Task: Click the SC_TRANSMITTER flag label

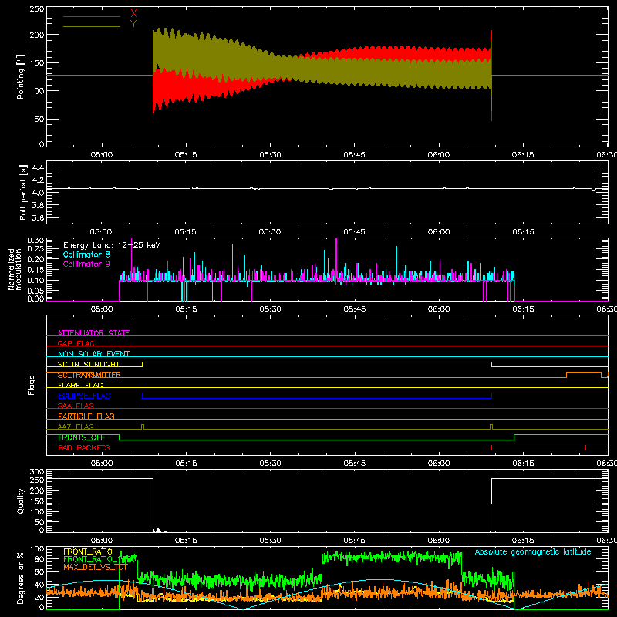Action: coord(89,375)
